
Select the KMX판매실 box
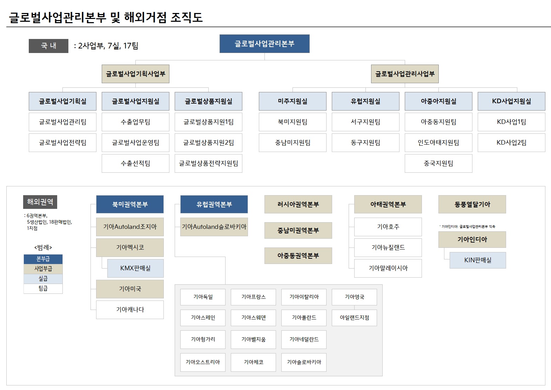[135, 268]
